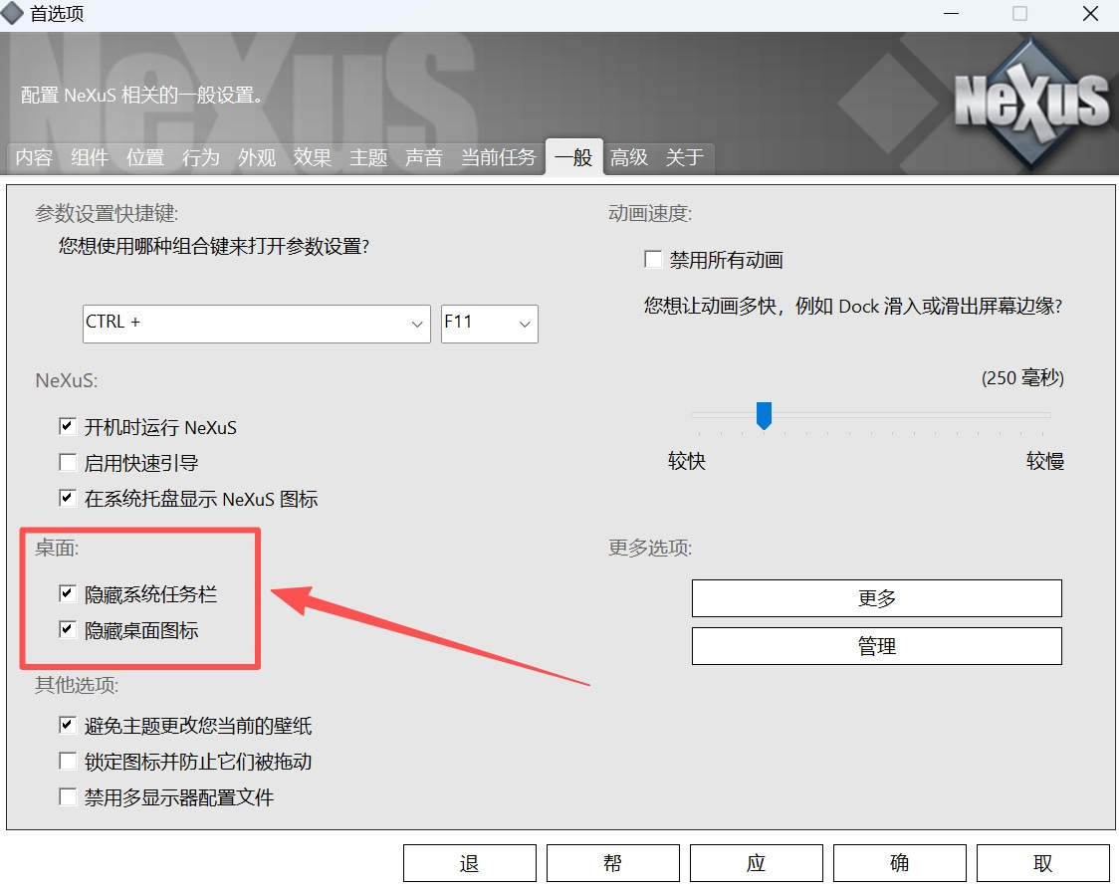Select the 主题 tab
Screen dimensions: 1119x893
pyautogui.click(x=368, y=157)
